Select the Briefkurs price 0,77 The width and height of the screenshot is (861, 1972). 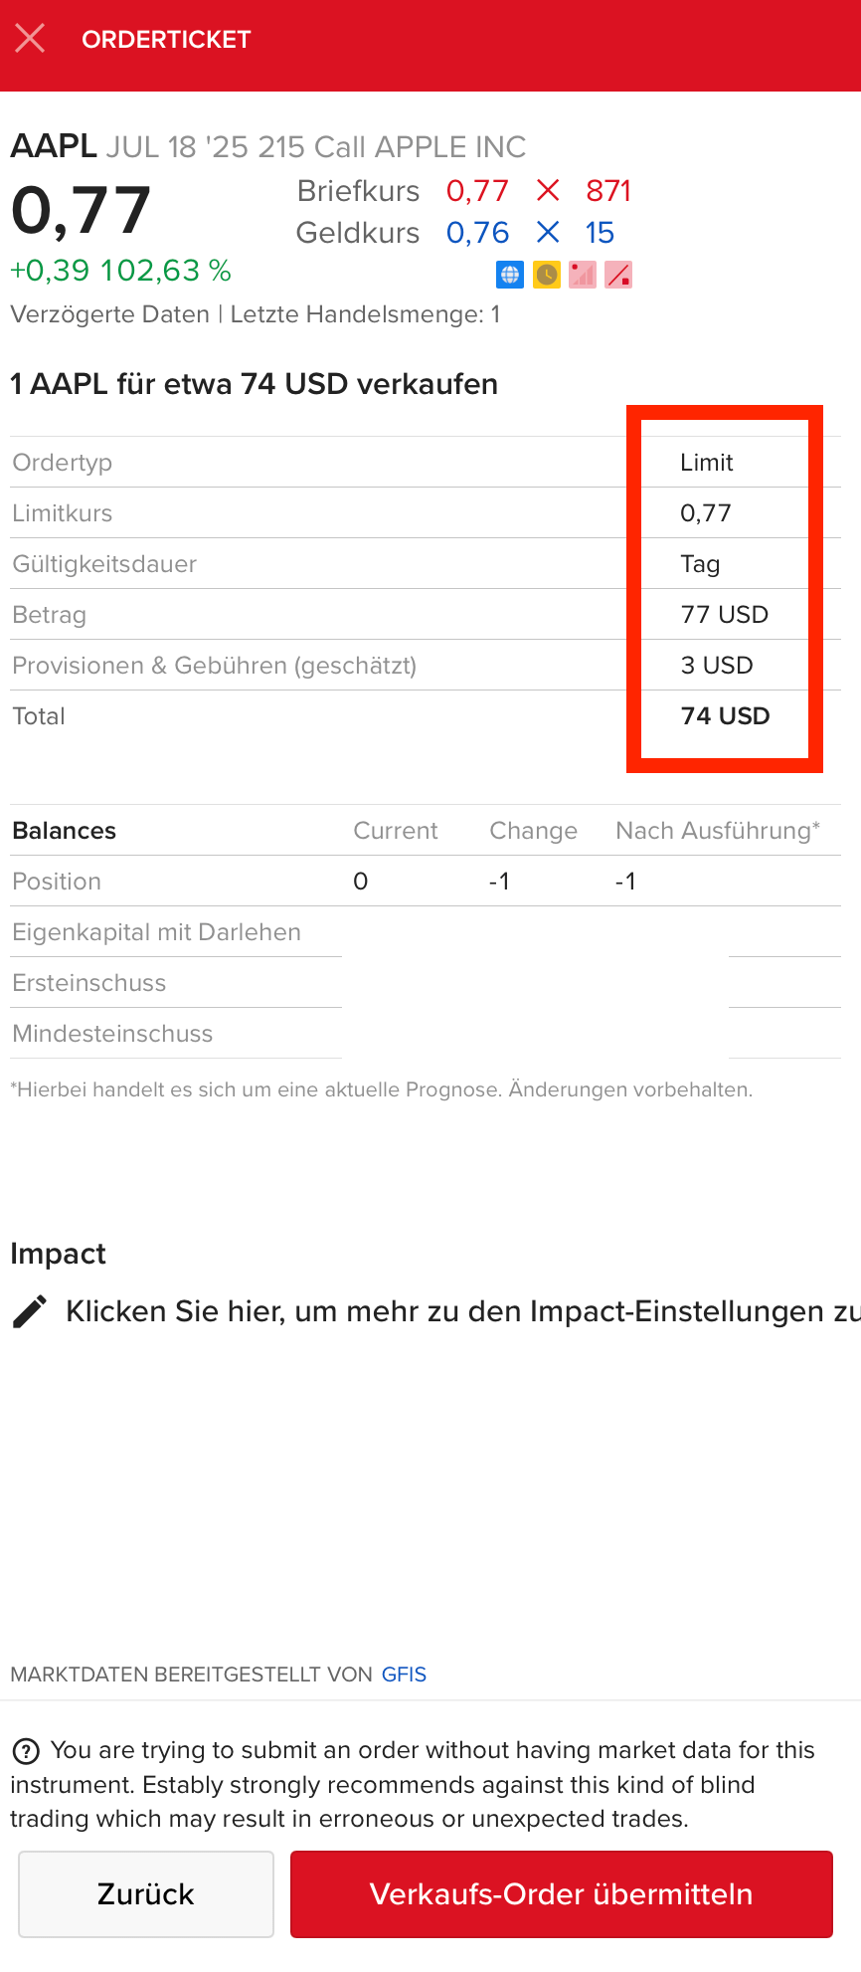(x=477, y=191)
